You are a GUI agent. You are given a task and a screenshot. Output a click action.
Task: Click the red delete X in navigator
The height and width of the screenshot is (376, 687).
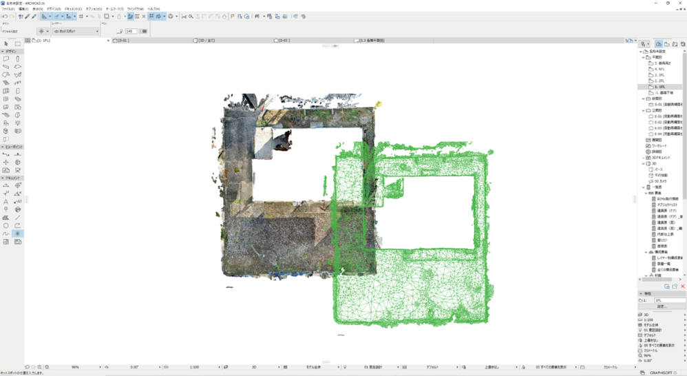(x=683, y=286)
